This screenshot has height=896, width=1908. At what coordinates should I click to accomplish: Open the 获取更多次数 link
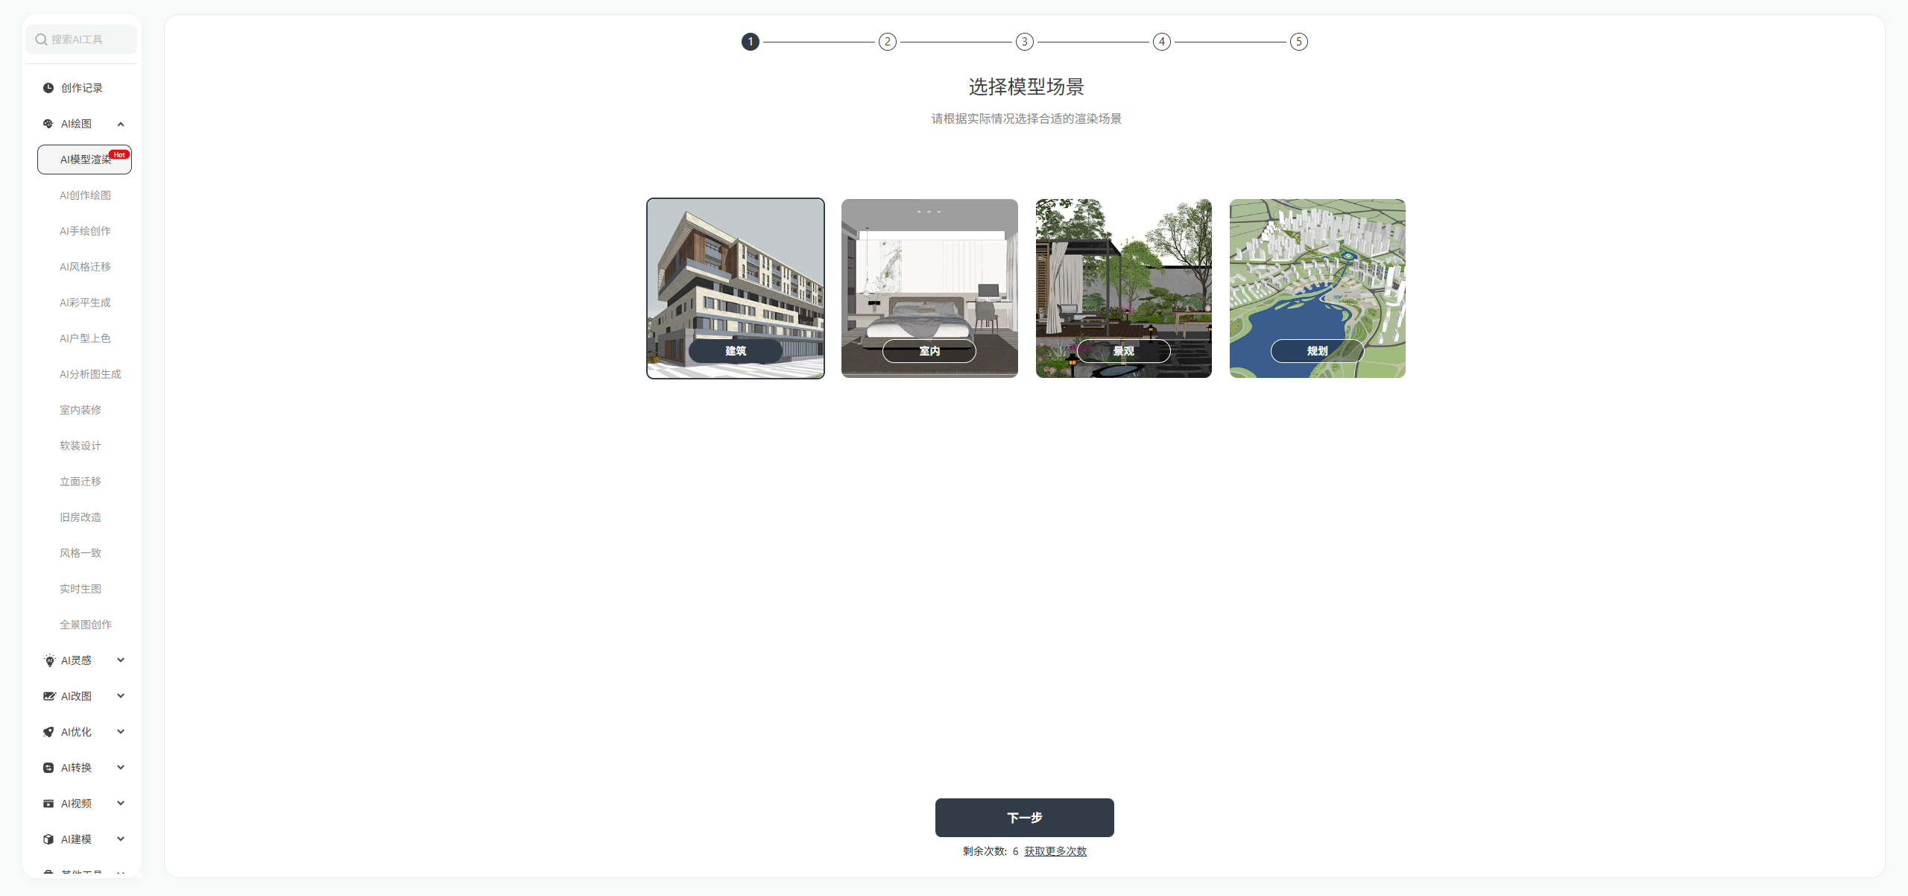tap(1055, 851)
